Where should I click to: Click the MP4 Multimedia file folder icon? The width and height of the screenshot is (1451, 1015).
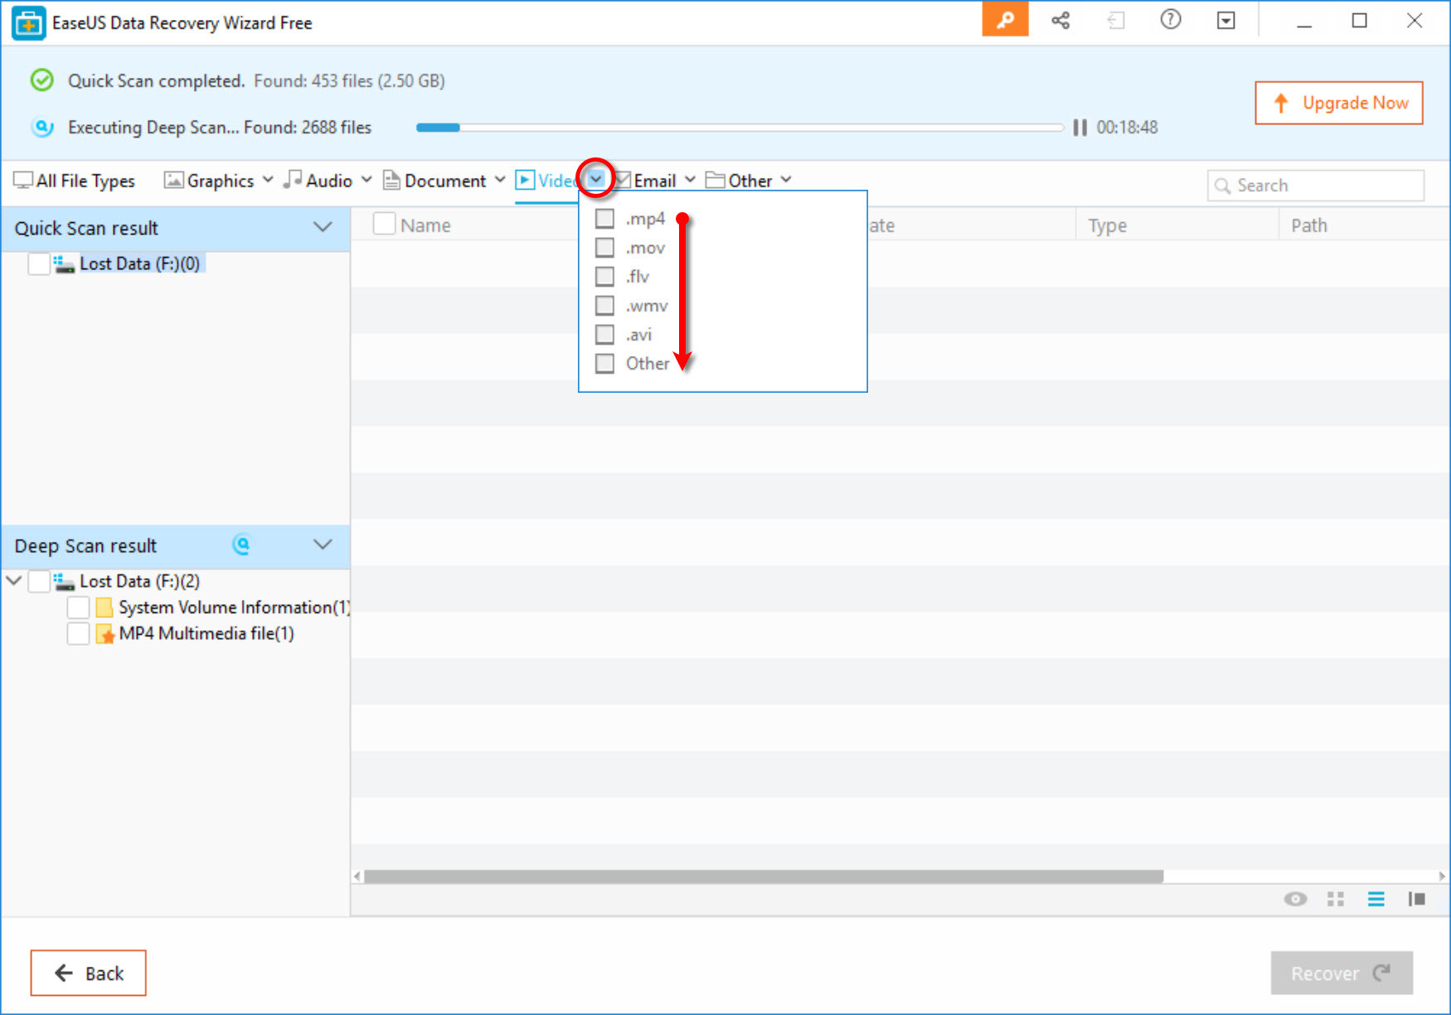coord(104,634)
